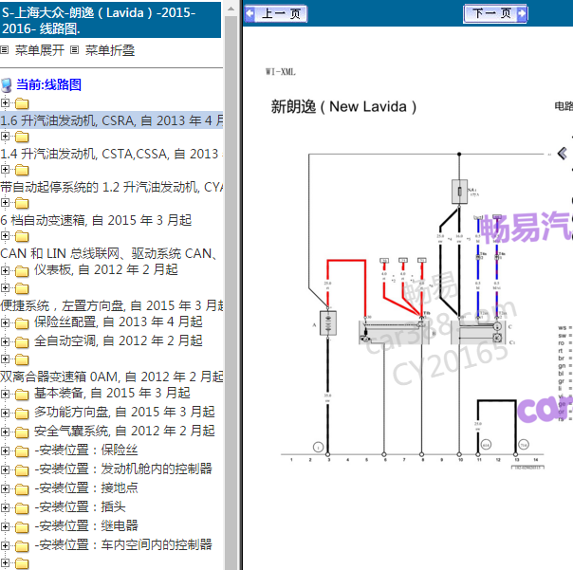Click folder icon next to 安装位置：继电器
573x570 pixels.
[x=22, y=527]
